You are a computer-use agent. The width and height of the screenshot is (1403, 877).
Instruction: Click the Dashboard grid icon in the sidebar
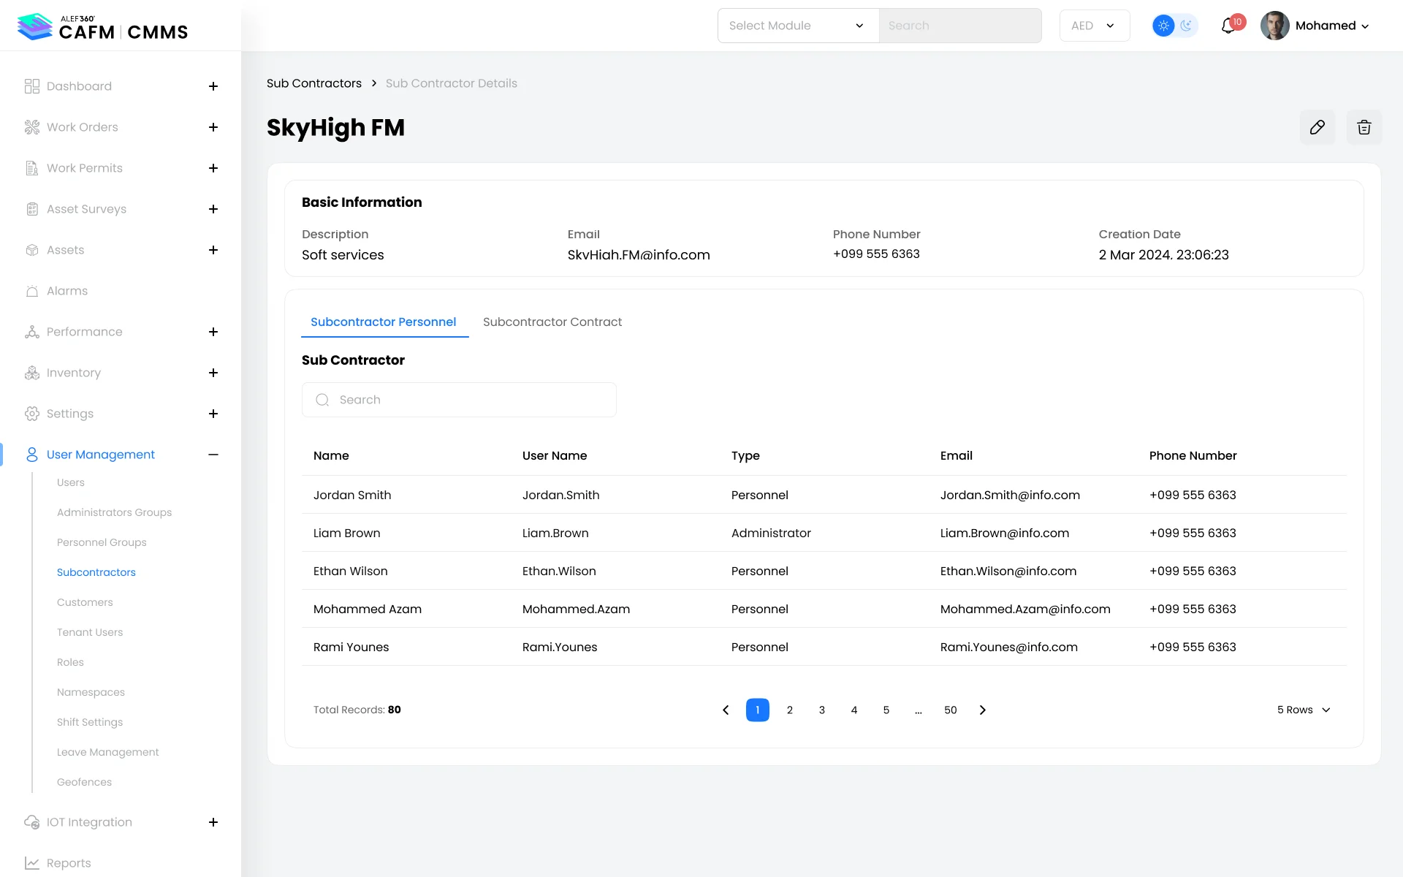31,86
